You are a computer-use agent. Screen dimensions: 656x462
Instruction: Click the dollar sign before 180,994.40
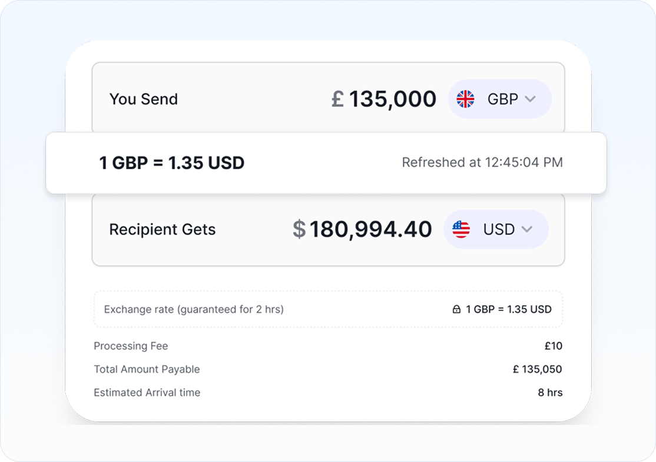pos(299,229)
